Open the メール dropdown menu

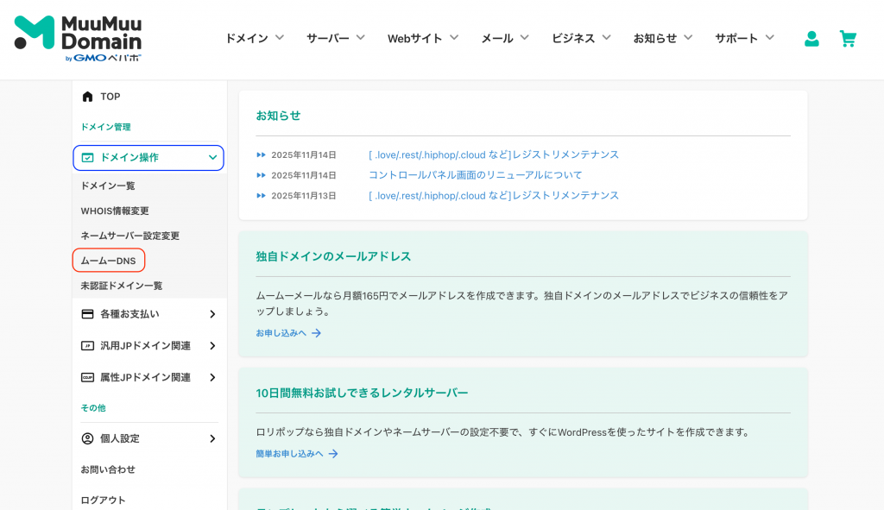(499, 38)
